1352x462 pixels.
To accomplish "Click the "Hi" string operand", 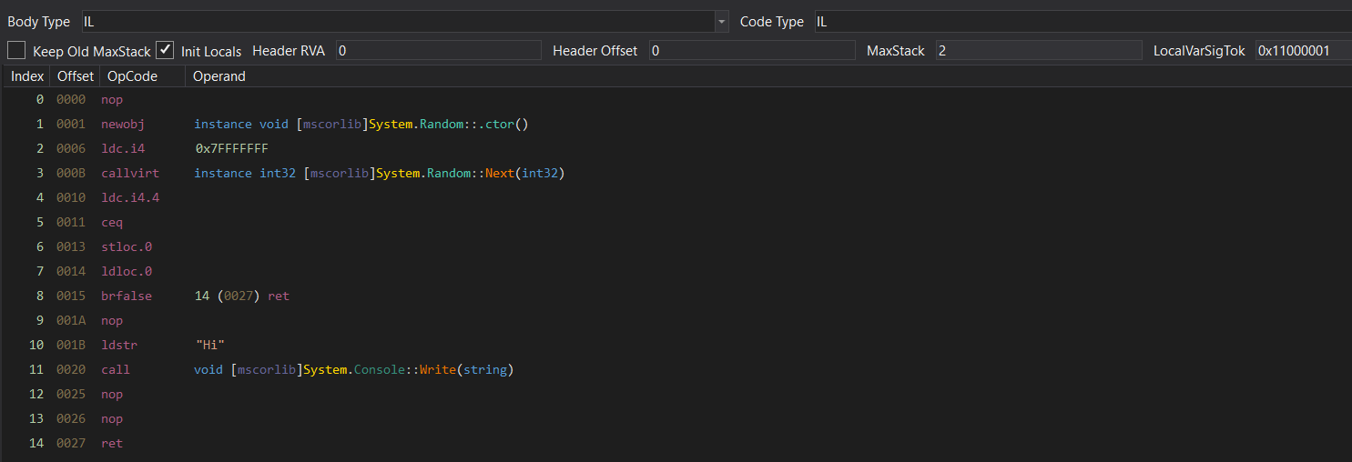I will [209, 345].
